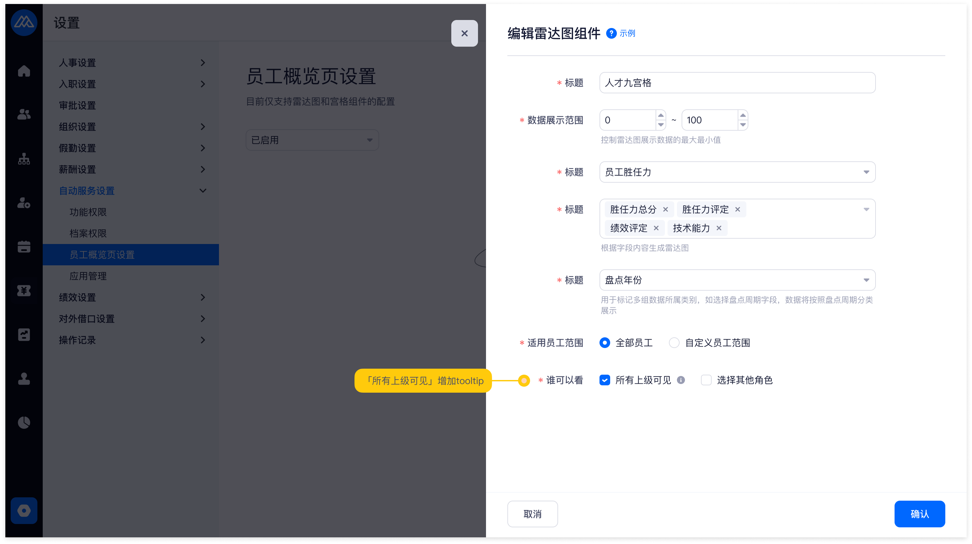Select the 自定义员工范围 radio option

pos(674,343)
